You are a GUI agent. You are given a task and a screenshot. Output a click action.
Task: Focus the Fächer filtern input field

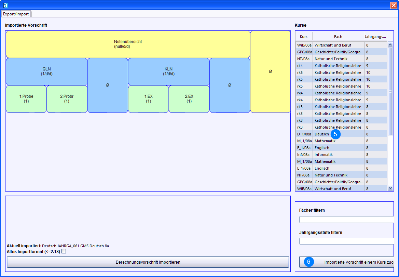tap(347, 220)
